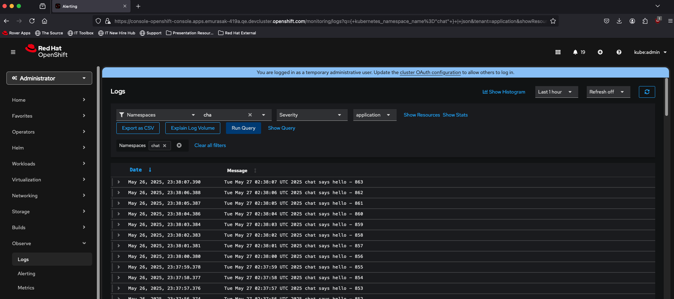Sort log table by Date column
Screen dimensions: 674x299
(136, 170)
